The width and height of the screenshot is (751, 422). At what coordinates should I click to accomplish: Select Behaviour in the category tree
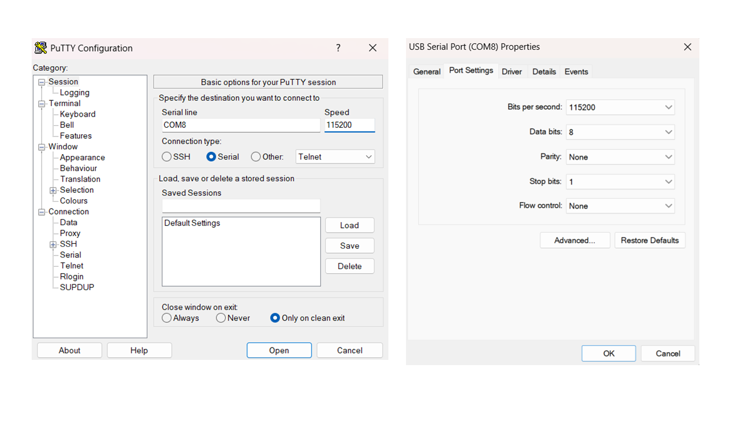[x=78, y=168]
